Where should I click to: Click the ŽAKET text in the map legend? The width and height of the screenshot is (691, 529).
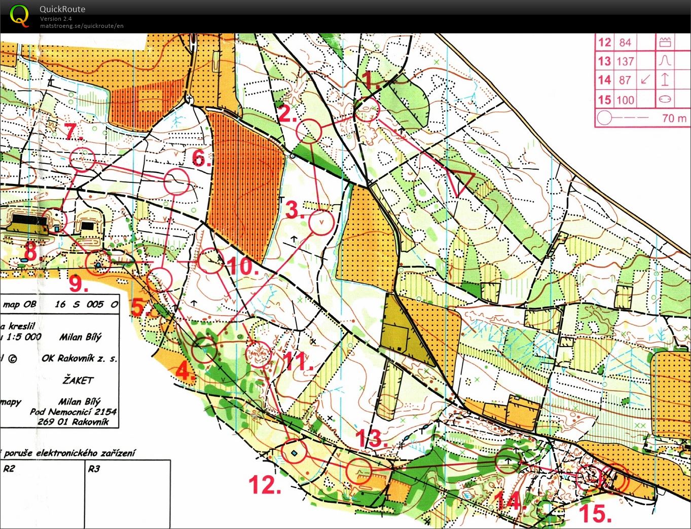78,380
